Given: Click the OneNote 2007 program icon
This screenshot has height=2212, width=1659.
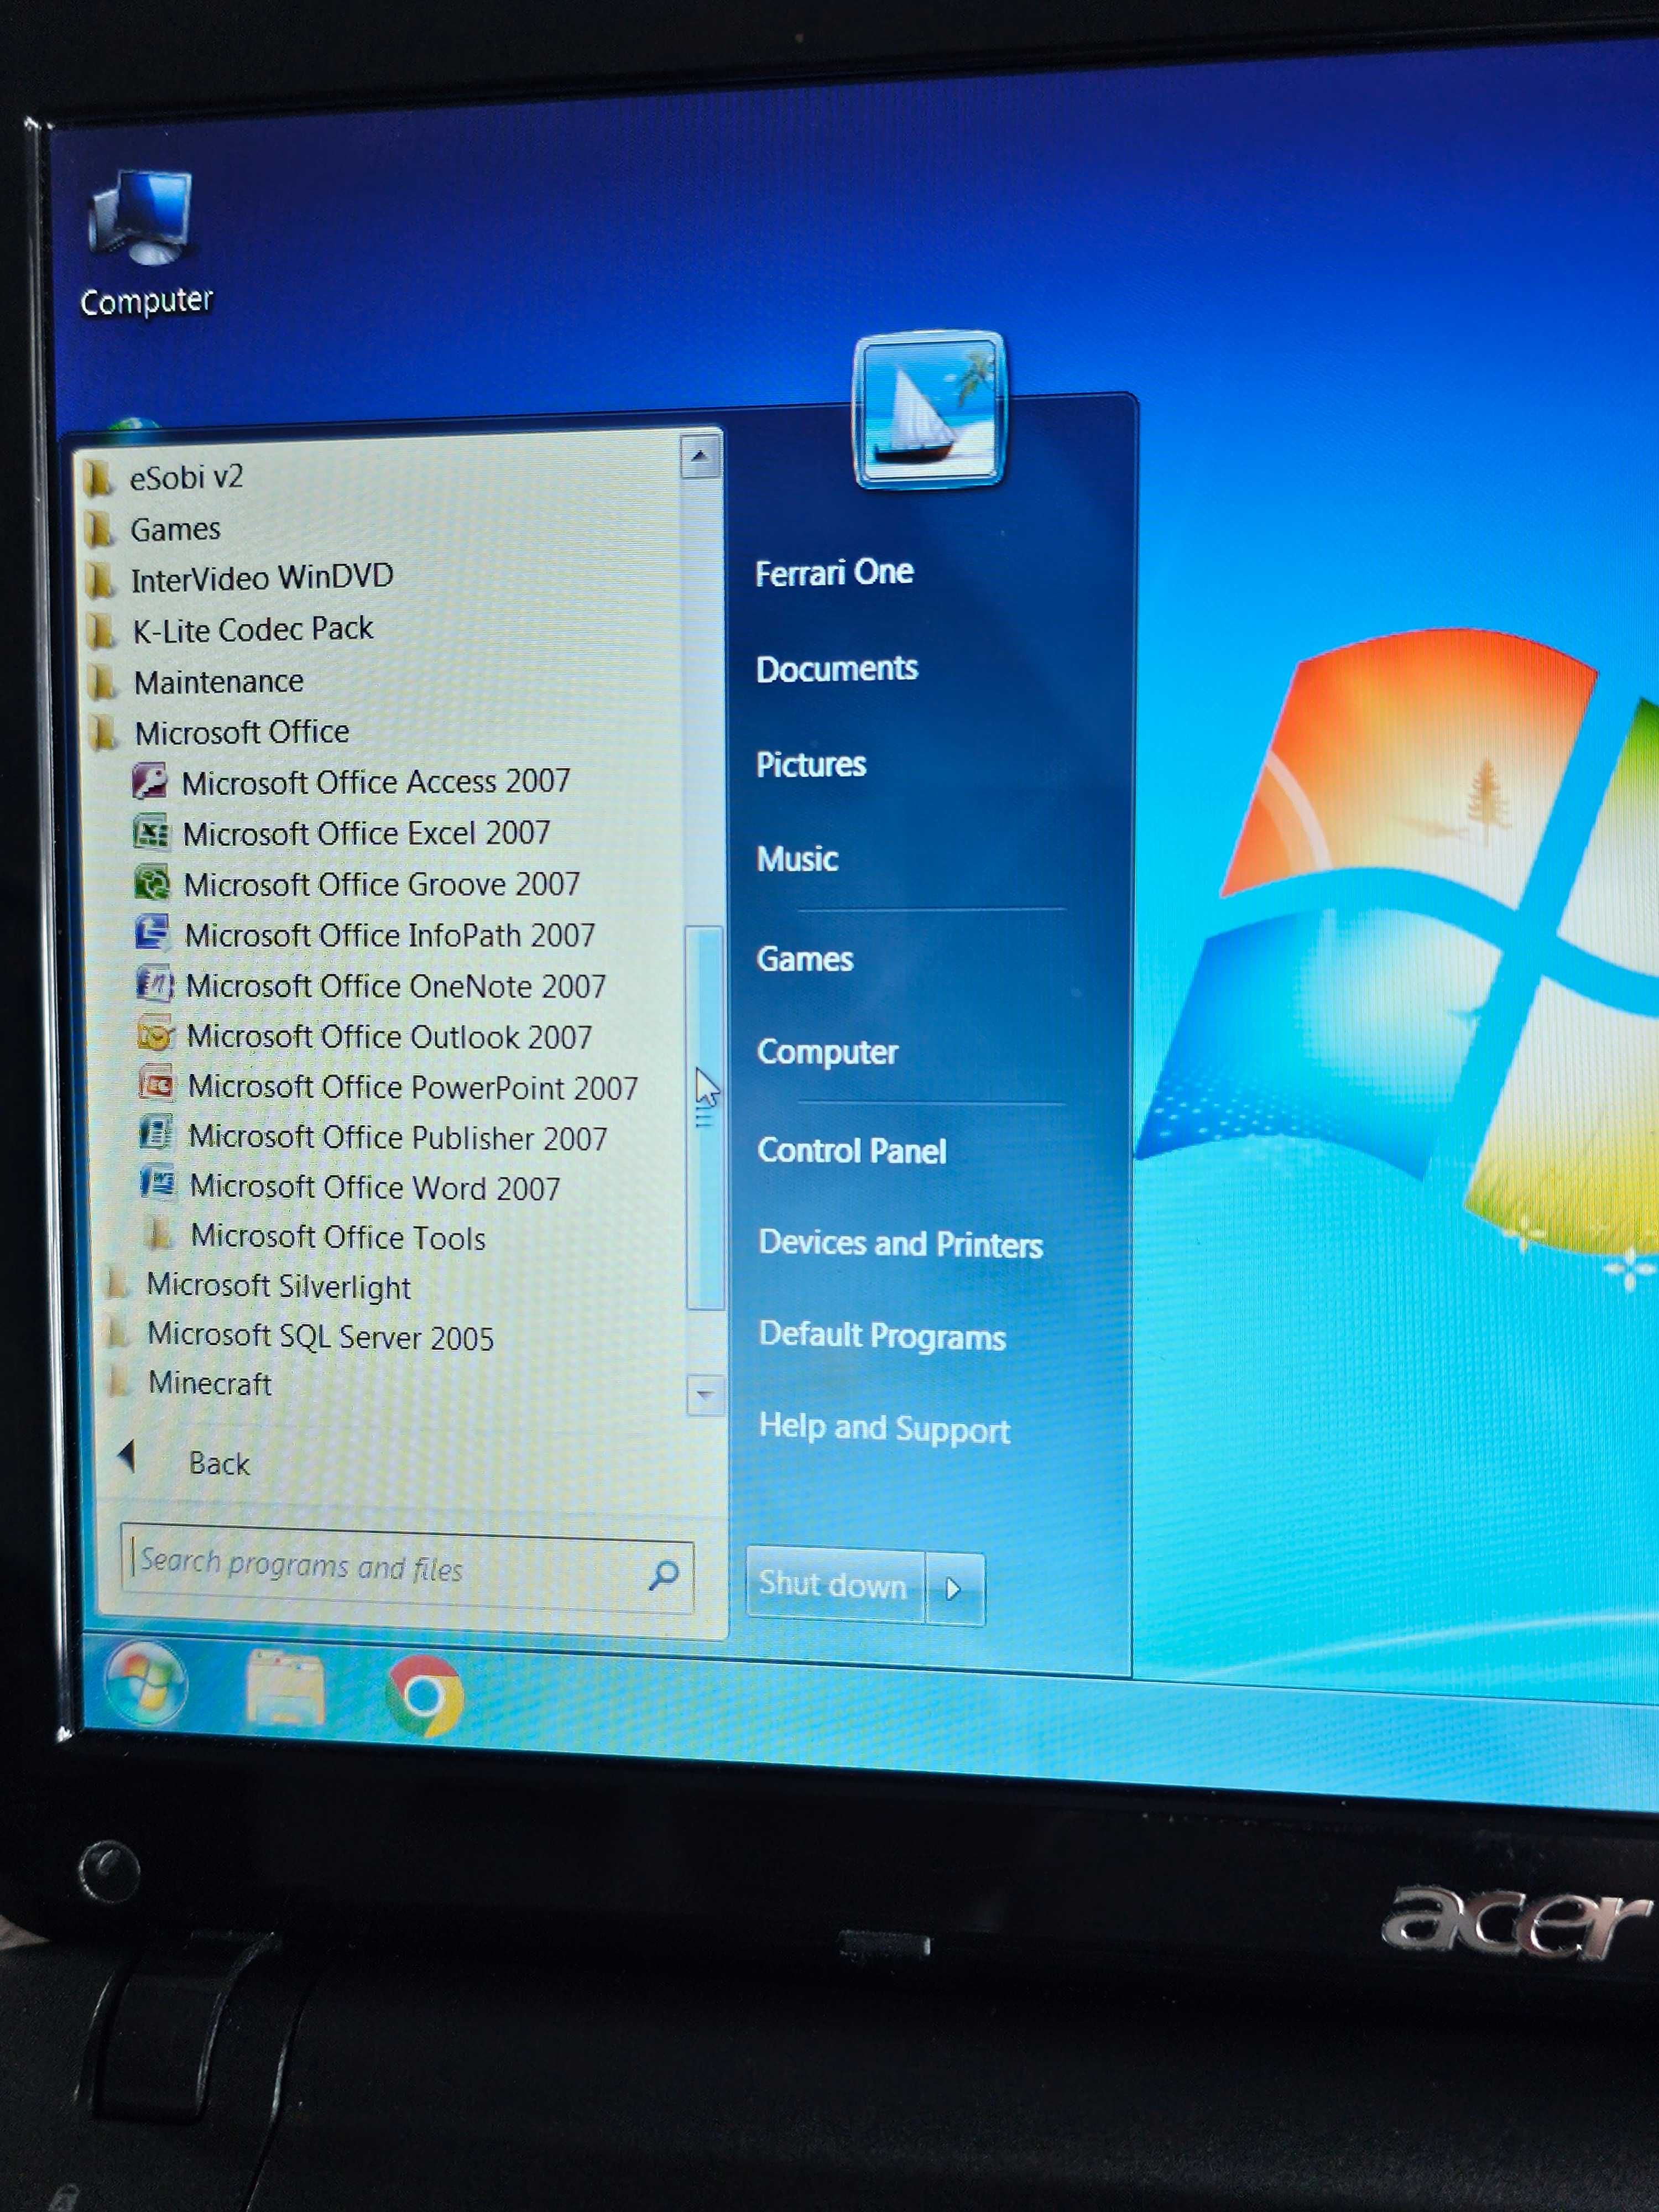Looking at the screenshot, I should pos(155,984).
